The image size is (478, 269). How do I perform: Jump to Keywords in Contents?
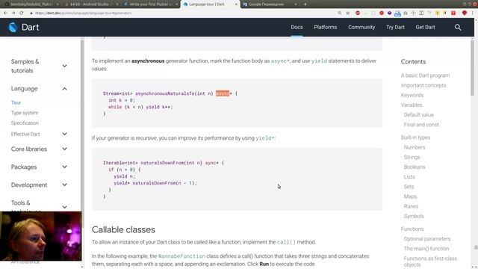(x=412, y=95)
